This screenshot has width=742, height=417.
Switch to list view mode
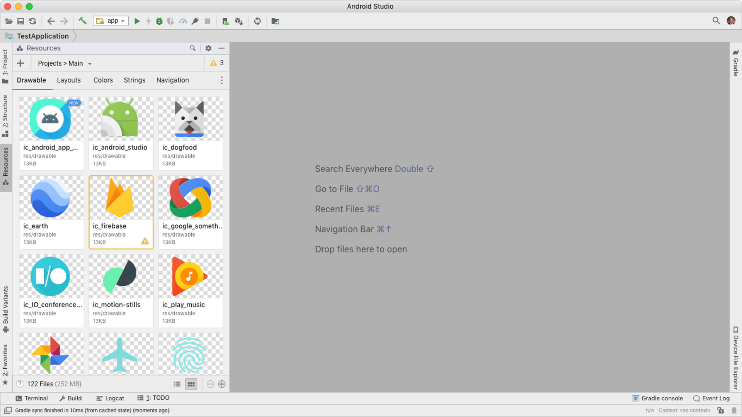click(177, 384)
